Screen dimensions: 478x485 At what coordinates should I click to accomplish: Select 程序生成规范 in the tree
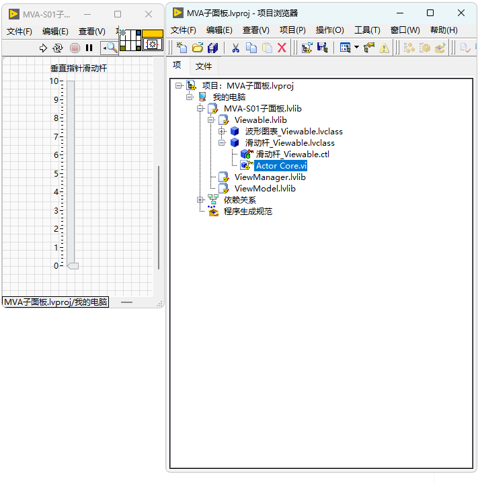248,212
